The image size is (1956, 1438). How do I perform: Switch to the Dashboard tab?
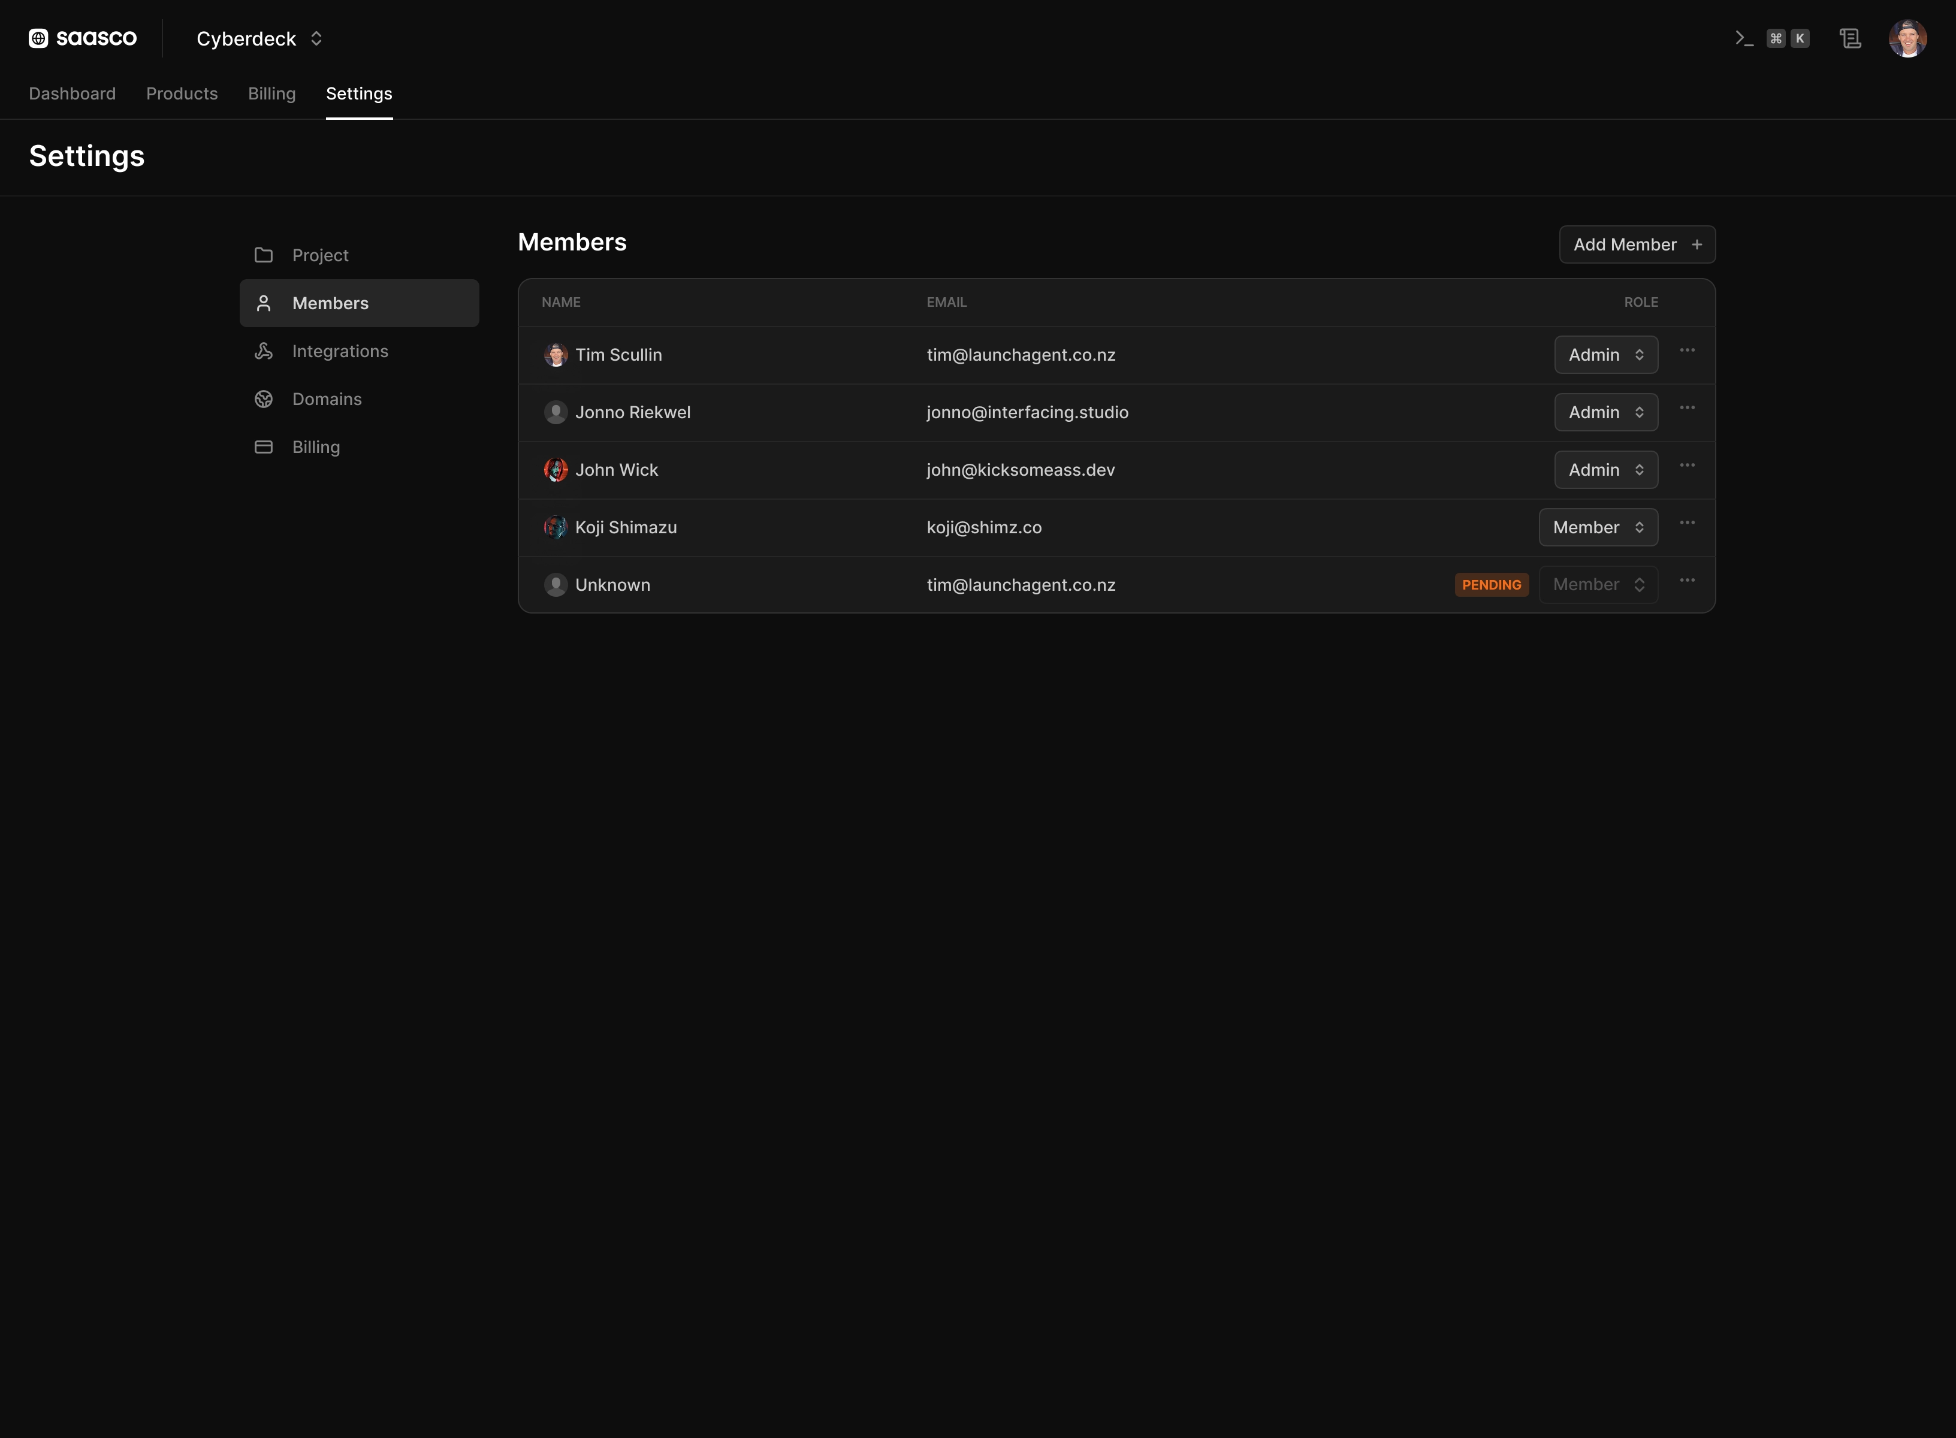pyautogui.click(x=73, y=93)
